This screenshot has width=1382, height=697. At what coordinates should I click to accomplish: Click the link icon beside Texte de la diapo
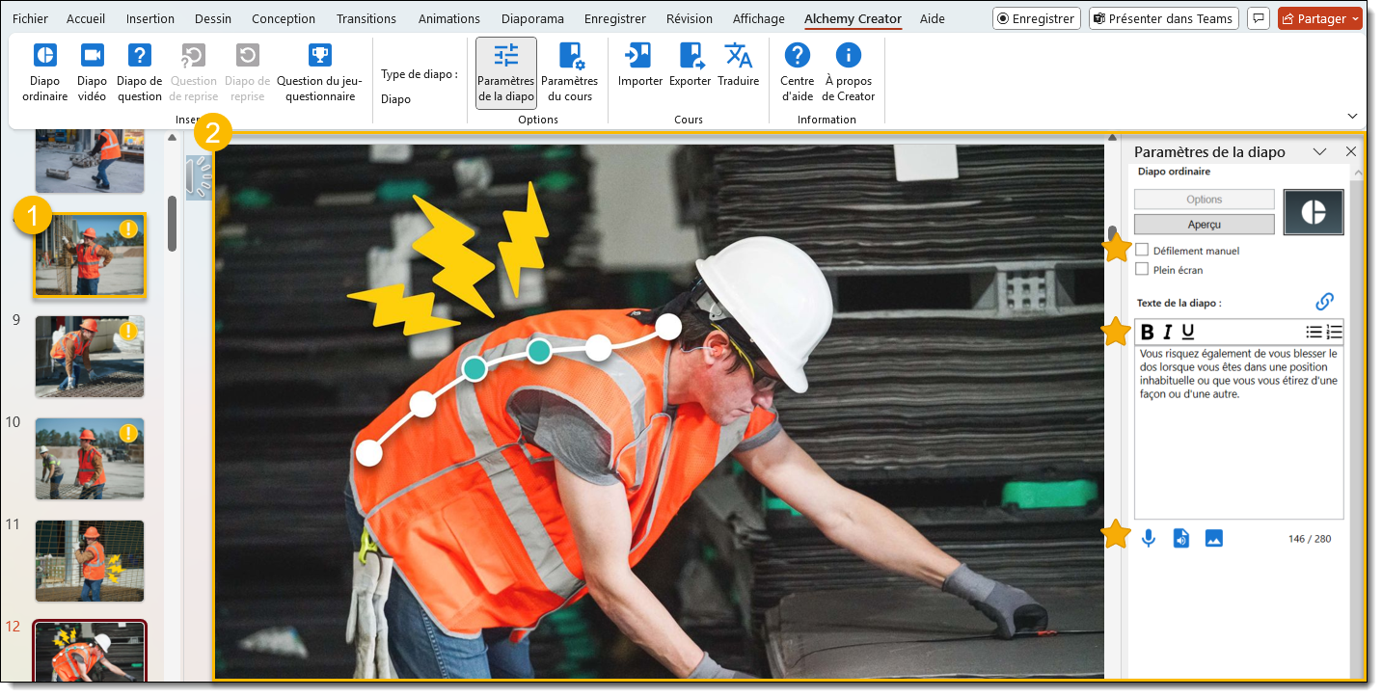point(1324,302)
